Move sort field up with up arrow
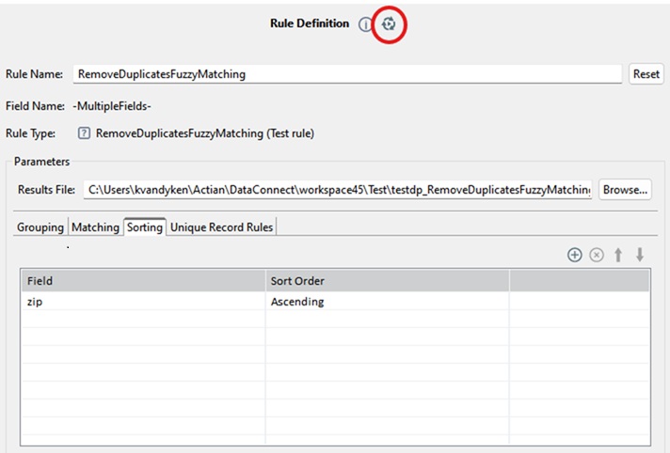 coord(618,255)
